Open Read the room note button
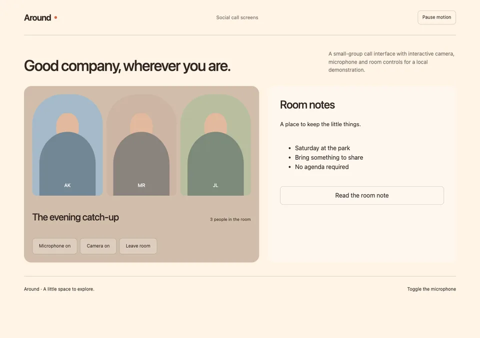The image size is (480, 338). [x=362, y=195]
